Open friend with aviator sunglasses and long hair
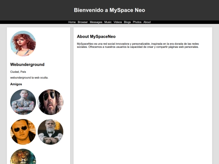 pos(50,102)
